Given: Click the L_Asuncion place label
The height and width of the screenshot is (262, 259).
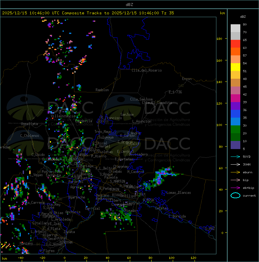Looking at the screenshot, I should [142, 121].
